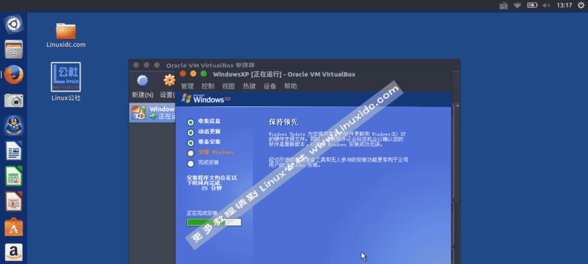Minimize the WindowsXP VM window
The width and height of the screenshot is (588, 264).
(193, 74)
